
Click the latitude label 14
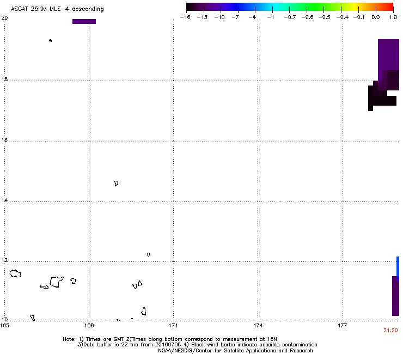click(x=4, y=200)
